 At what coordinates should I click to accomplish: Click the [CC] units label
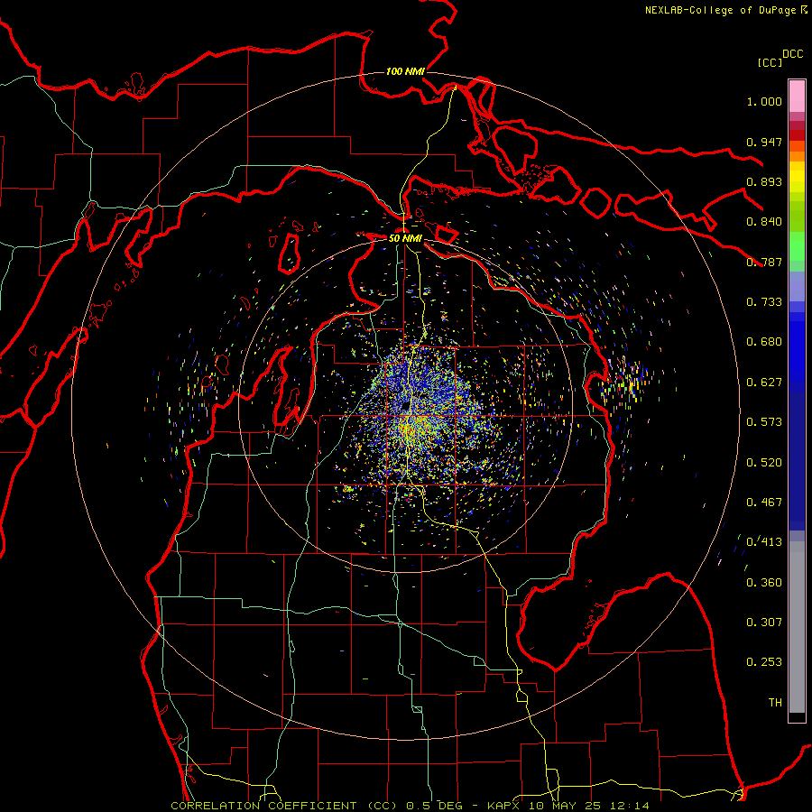coord(770,62)
